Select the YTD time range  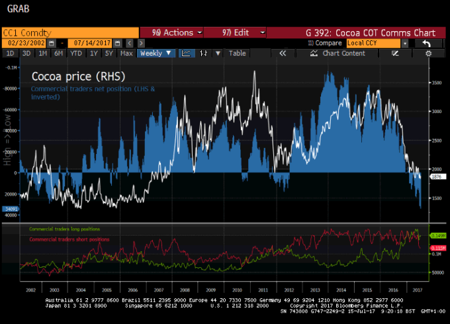(x=76, y=53)
